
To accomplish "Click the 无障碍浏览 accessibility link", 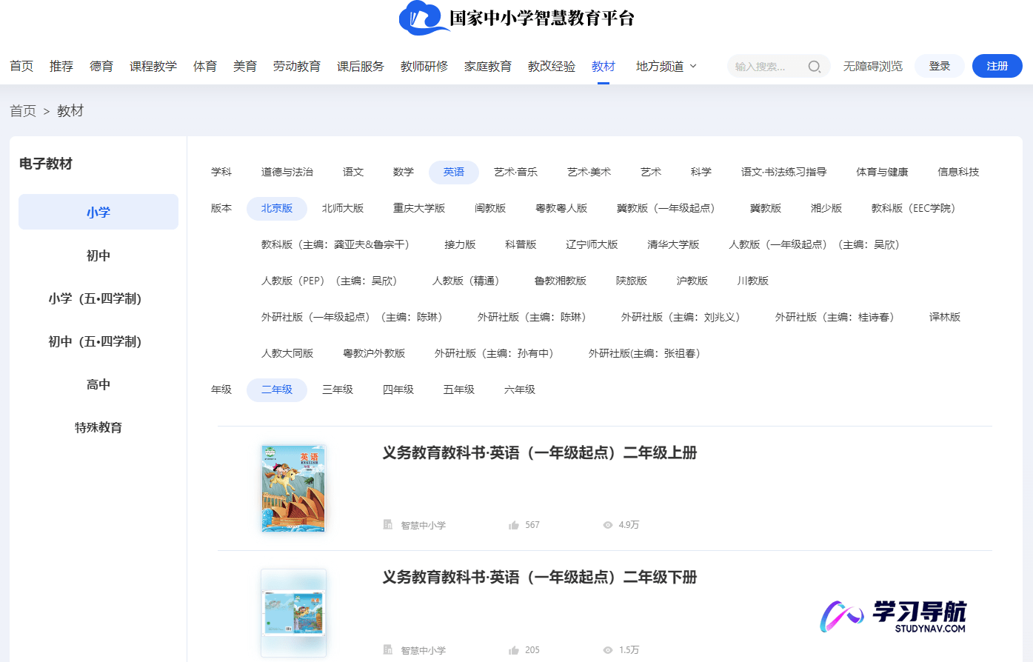I will [x=872, y=65].
